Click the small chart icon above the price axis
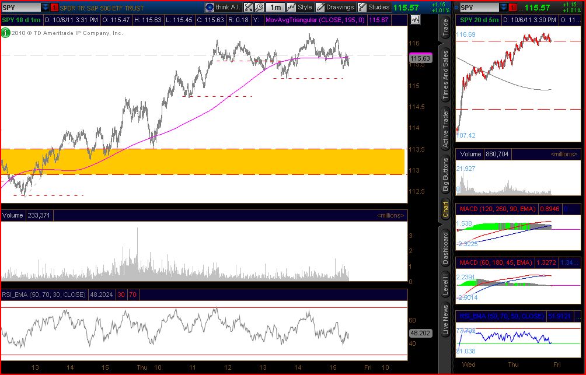 (415, 20)
